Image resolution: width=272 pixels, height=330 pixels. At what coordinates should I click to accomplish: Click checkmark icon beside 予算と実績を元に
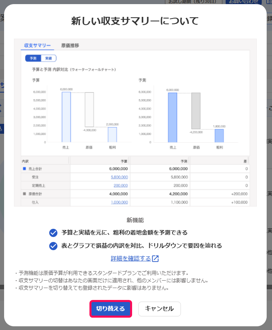tap(53, 233)
